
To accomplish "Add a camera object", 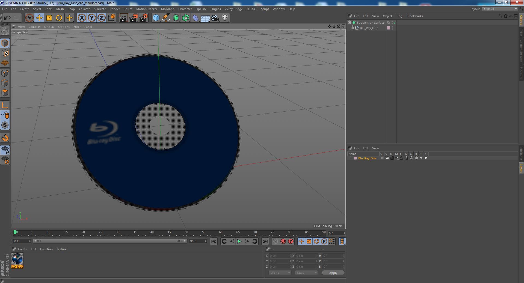I will (215, 18).
